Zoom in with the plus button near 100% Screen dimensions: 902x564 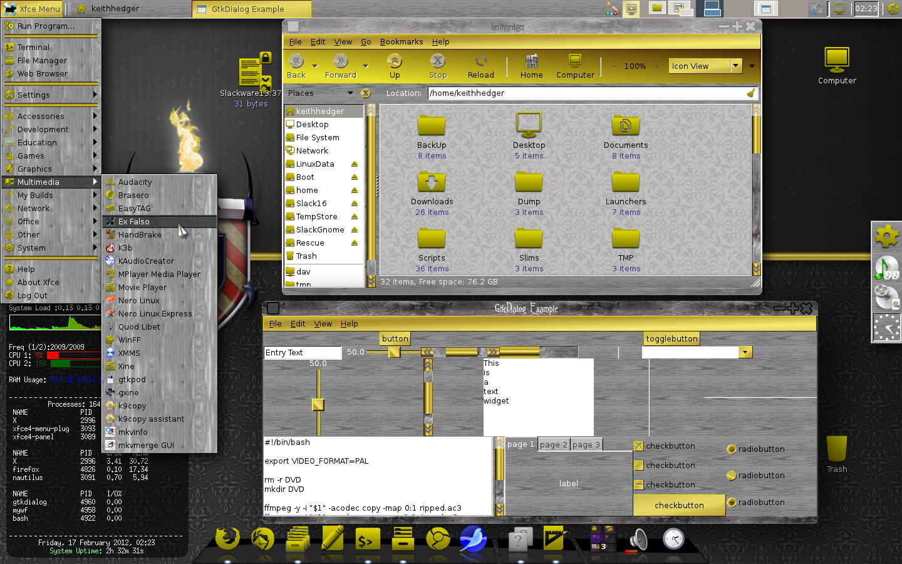pyautogui.click(x=656, y=66)
